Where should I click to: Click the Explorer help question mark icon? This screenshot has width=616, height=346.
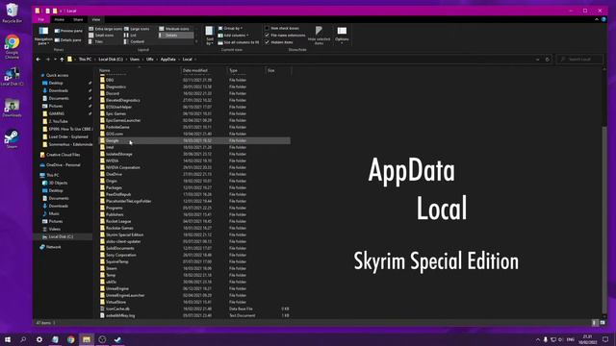(603, 19)
